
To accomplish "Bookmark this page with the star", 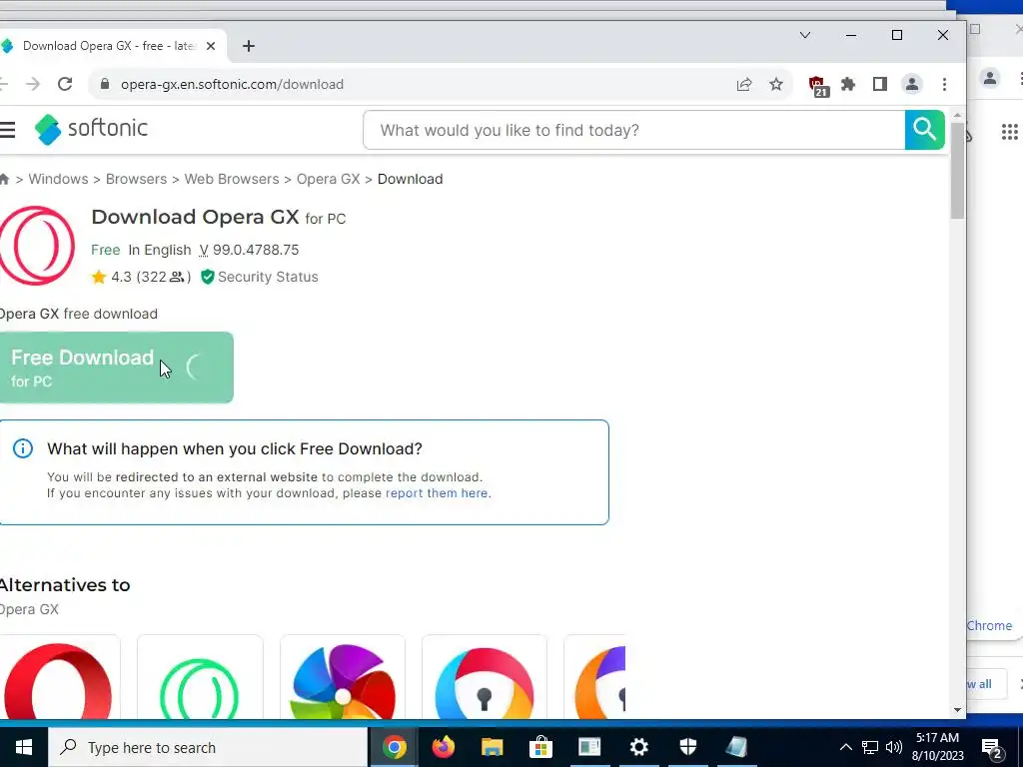I will tap(775, 84).
